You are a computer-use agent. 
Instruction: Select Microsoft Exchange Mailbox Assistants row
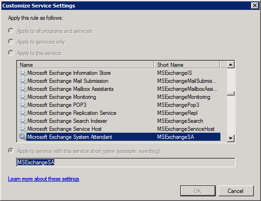click(119, 89)
